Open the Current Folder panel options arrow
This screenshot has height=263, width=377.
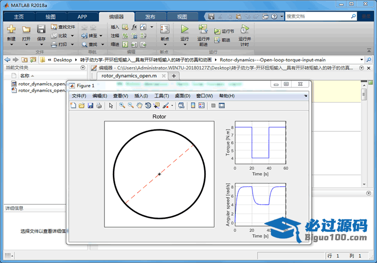point(83,68)
